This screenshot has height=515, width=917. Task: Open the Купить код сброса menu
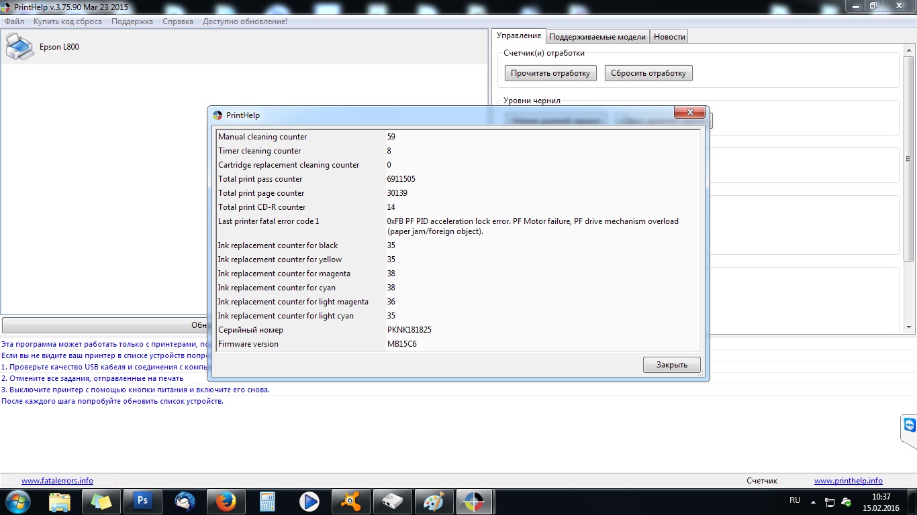[68, 21]
